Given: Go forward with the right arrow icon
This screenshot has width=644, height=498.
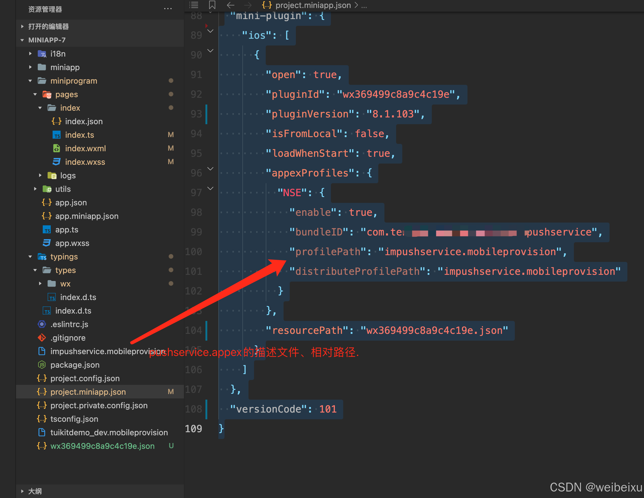Looking at the screenshot, I should pos(248,5).
